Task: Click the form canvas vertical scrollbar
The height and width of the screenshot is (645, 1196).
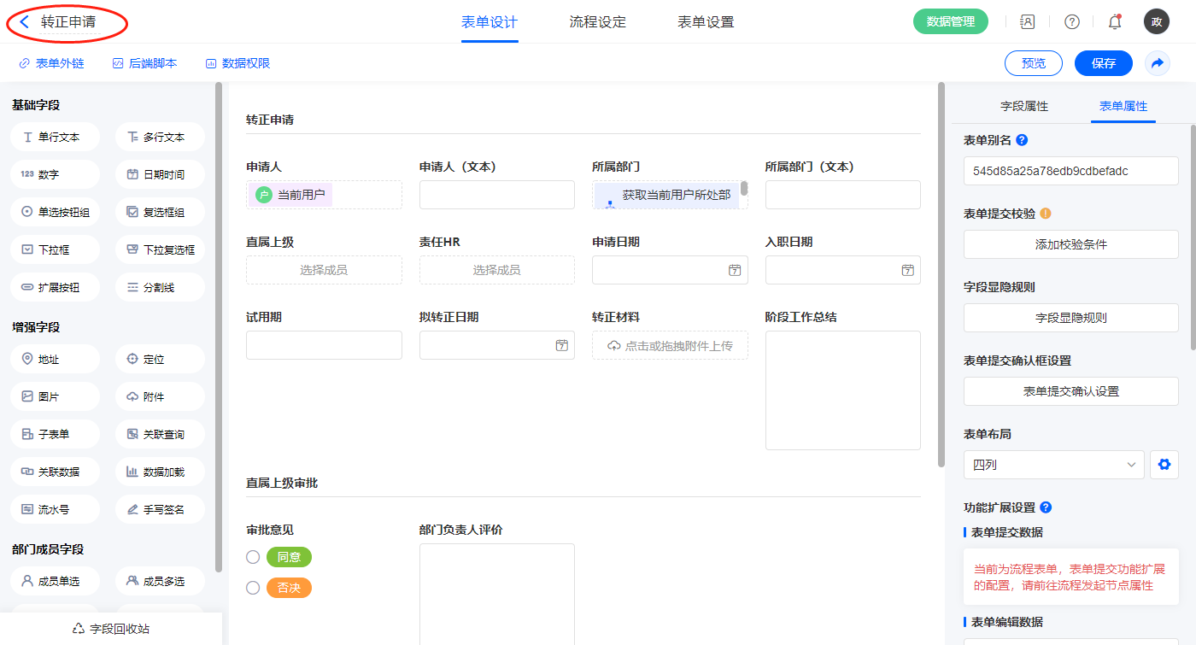Action: [x=941, y=273]
